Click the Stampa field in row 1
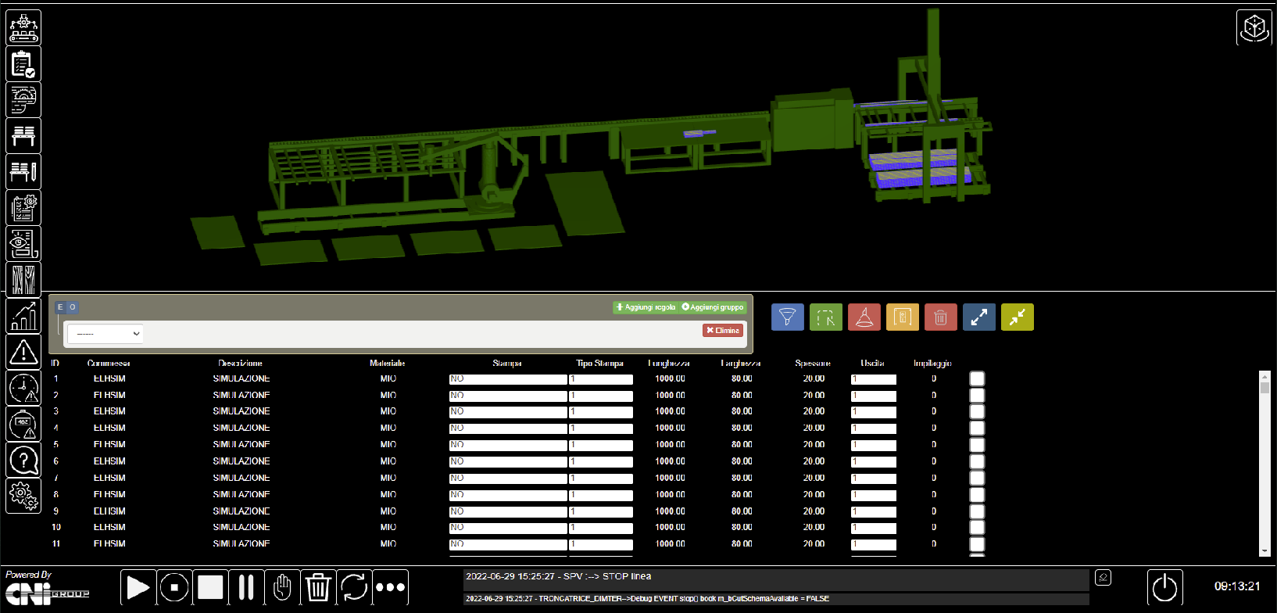This screenshot has height=613, width=1277. coord(508,379)
